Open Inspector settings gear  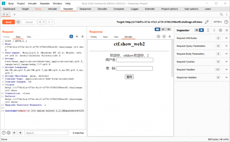coord(220,30)
